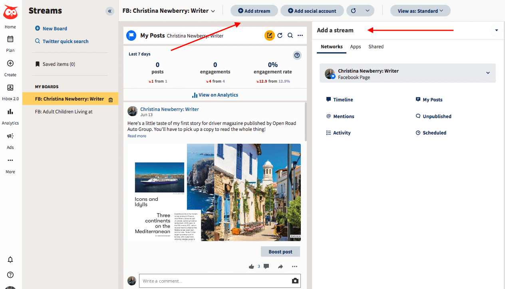Refresh the My Posts stream
Viewport: 505px width, 289px height.
click(280, 36)
